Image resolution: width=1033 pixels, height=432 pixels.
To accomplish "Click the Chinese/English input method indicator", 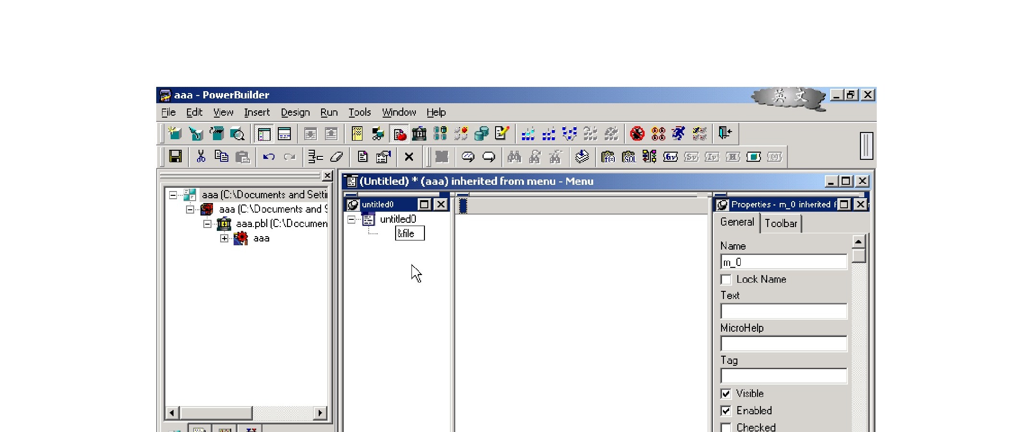I will tap(788, 97).
